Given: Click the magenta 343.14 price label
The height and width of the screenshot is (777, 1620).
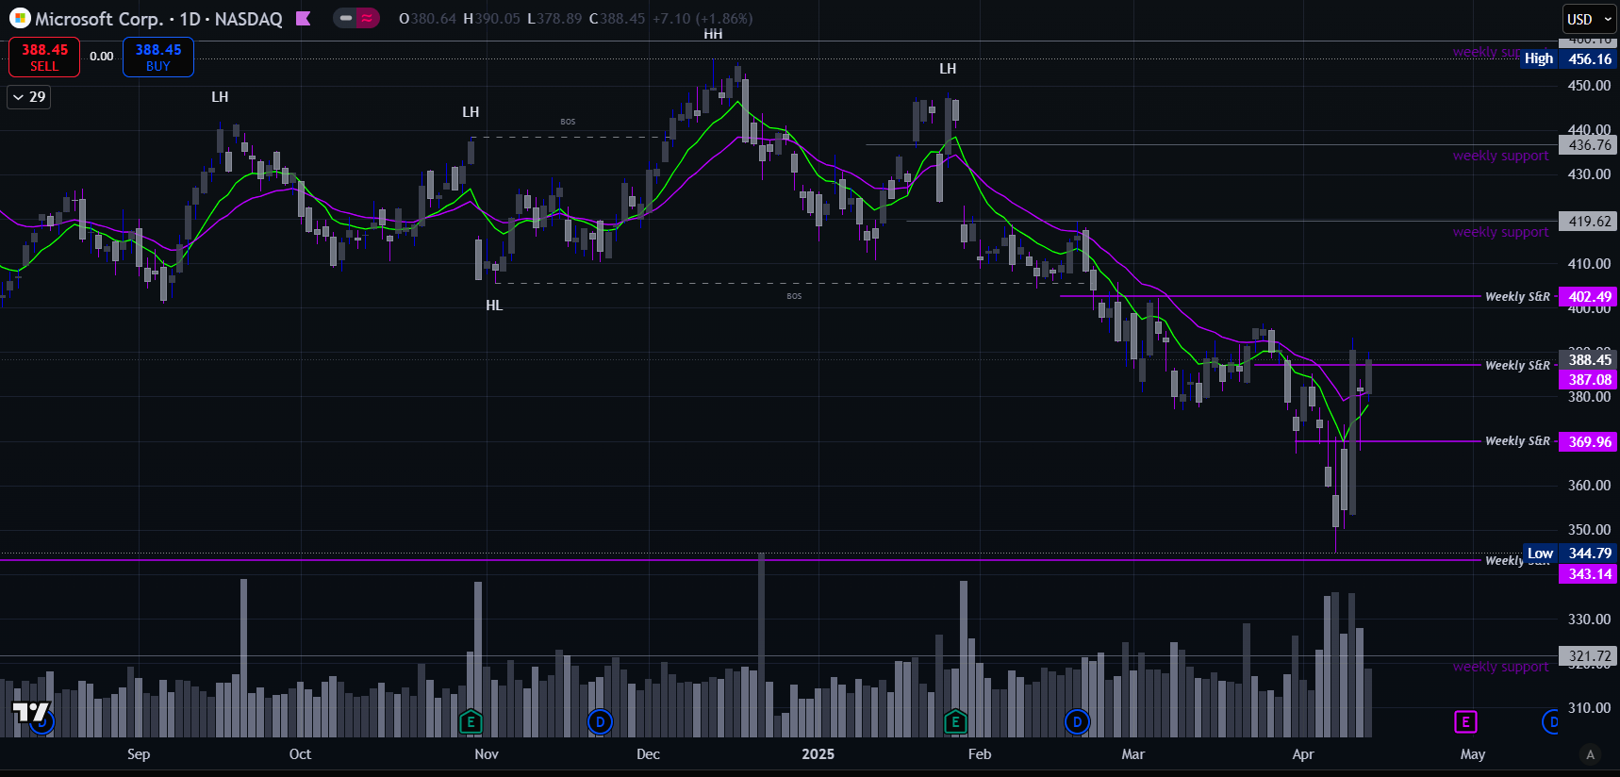Looking at the screenshot, I should tap(1589, 574).
